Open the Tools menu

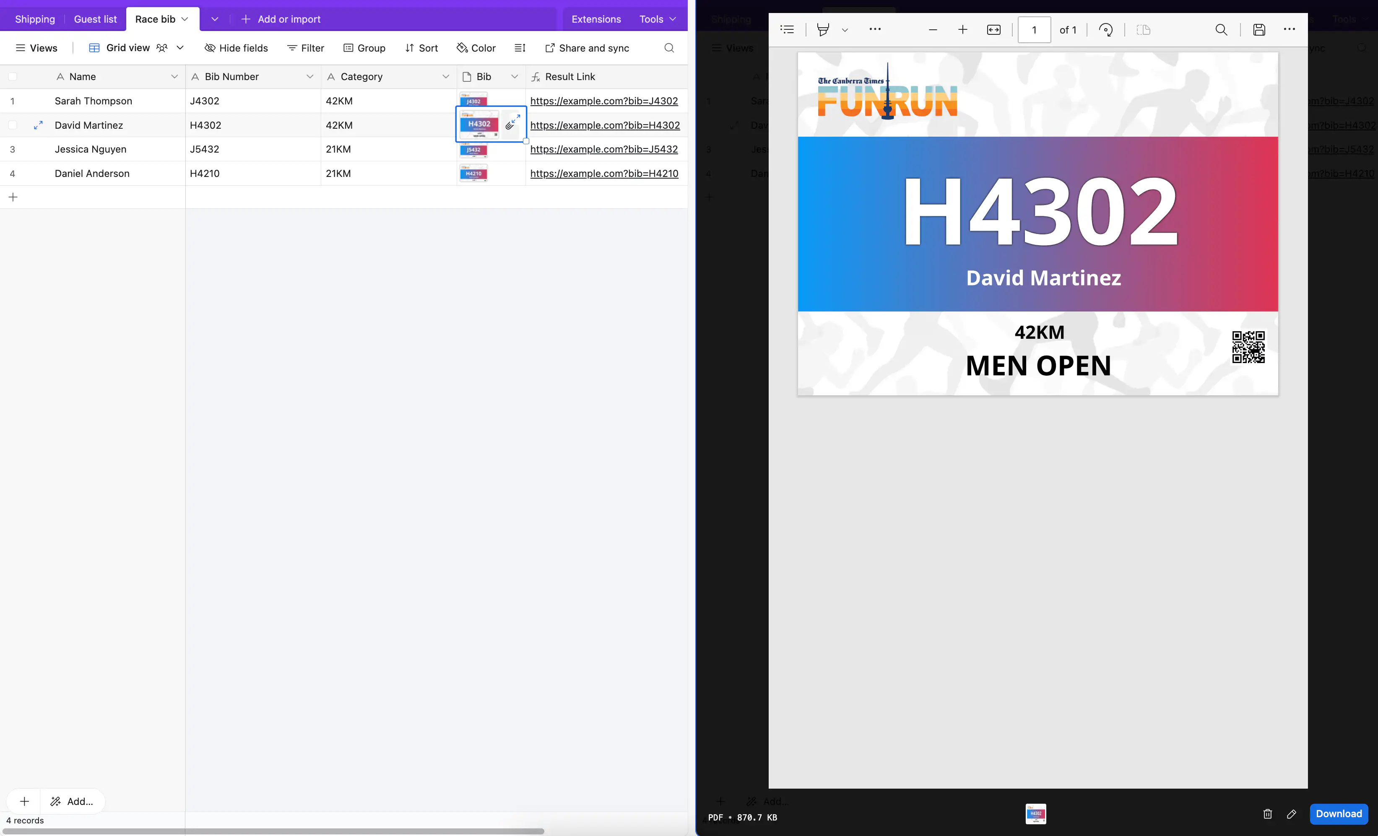(658, 19)
